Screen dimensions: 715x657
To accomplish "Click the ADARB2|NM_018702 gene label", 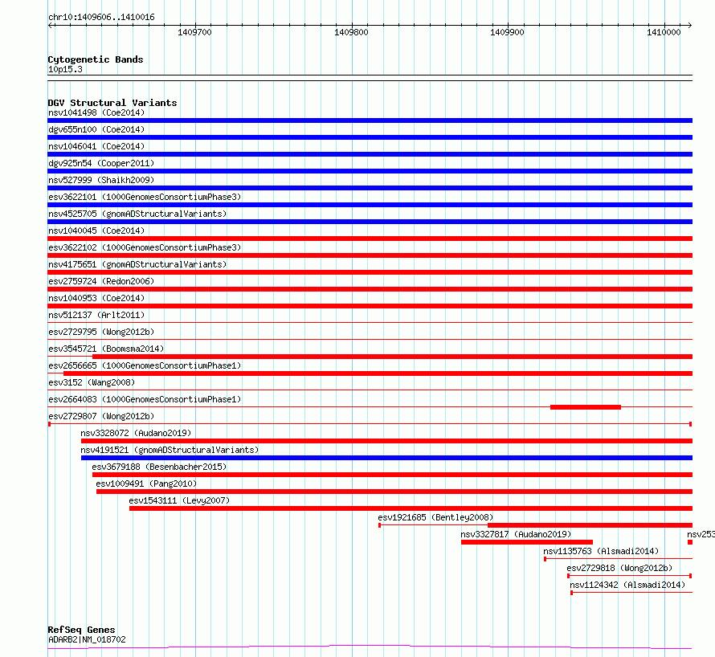I will click(87, 639).
